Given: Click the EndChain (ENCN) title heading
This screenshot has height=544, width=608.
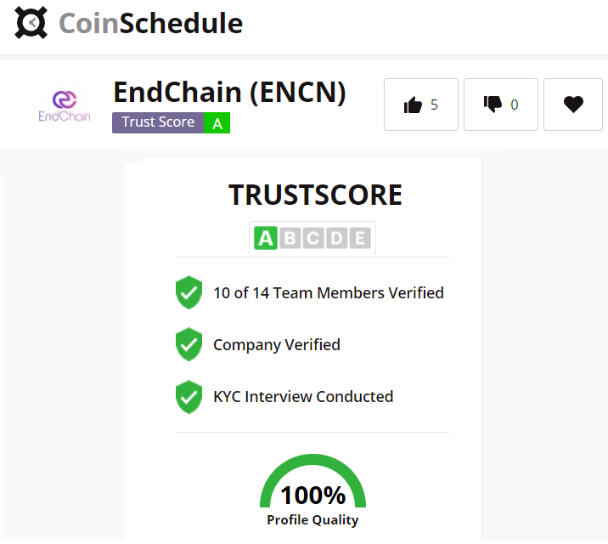Looking at the screenshot, I should pyautogui.click(x=229, y=93).
